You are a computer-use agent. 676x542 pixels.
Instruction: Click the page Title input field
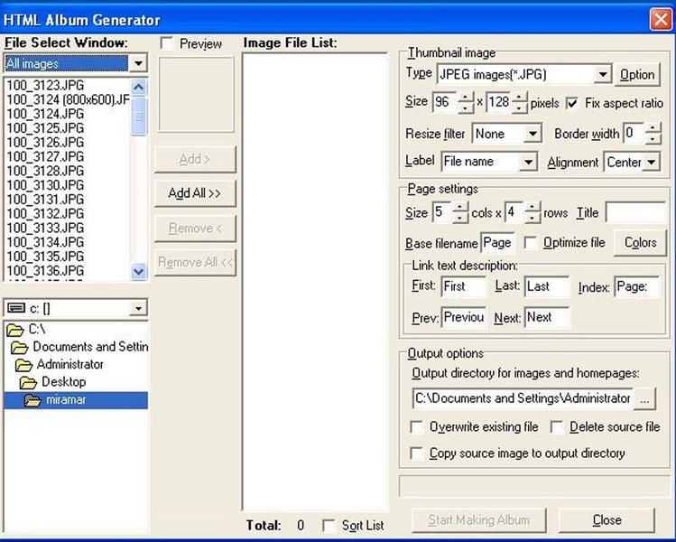tap(635, 213)
